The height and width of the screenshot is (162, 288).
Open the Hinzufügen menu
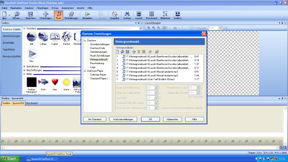pos(42,8)
